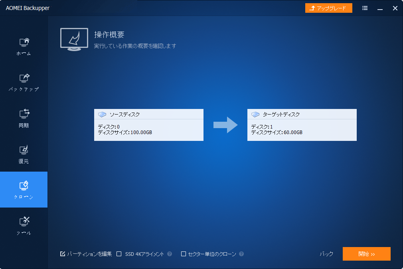Open the hamburger menu in the title bar
Screen dimensions: 403x269
tap(365, 8)
